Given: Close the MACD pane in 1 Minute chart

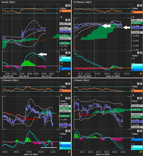Looking at the screenshot, I should click(141, 131).
